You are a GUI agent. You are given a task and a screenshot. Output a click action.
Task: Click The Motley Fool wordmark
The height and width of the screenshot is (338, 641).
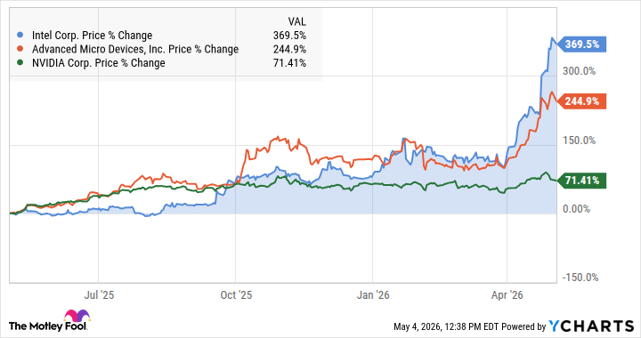pos(48,326)
